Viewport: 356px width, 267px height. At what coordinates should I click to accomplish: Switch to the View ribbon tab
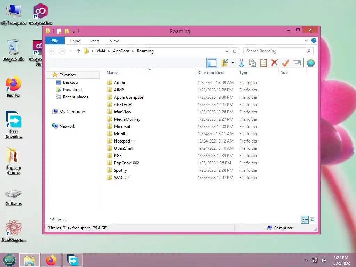(114, 41)
